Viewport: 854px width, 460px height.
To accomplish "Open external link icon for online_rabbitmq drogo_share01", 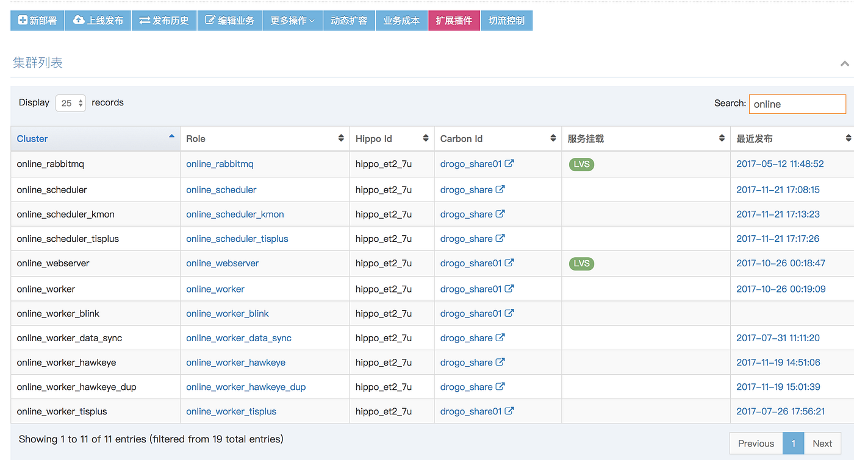I will [509, 163].
